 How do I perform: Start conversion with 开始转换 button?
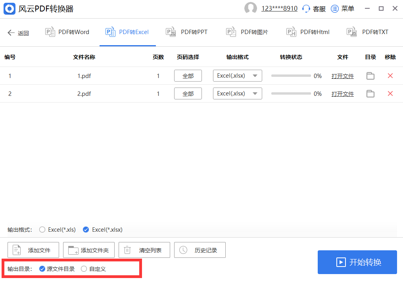[357, 262]
